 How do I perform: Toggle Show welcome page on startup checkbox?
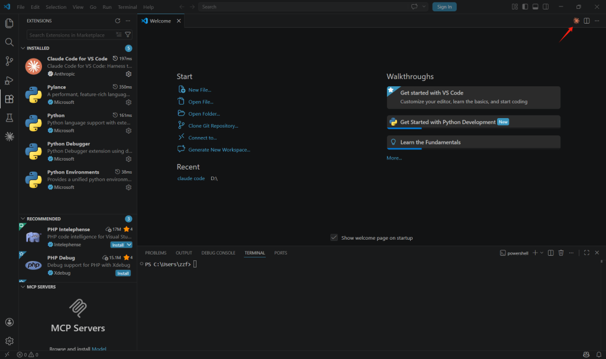tap(334, 237)
